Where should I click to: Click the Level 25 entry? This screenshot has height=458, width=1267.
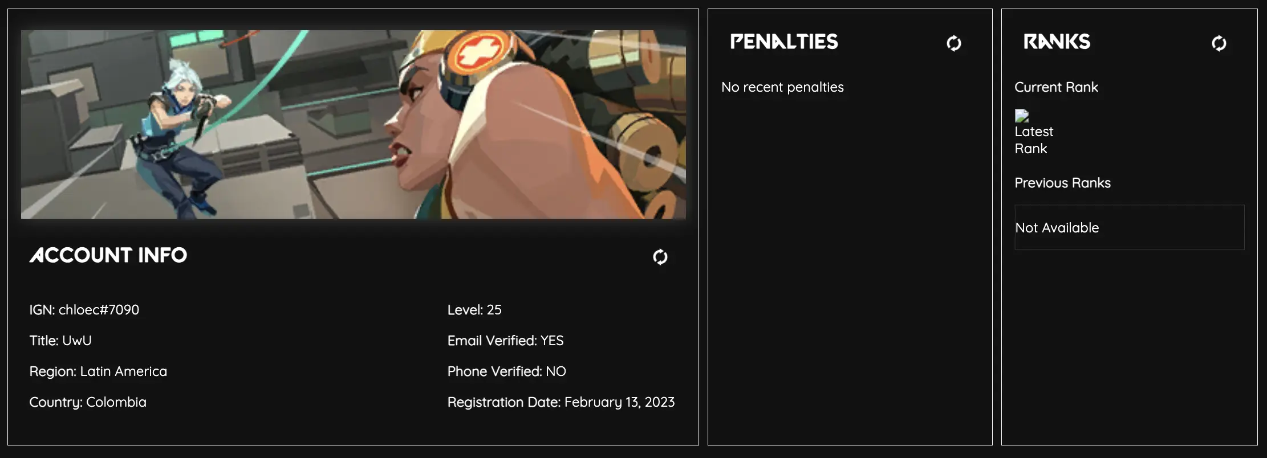[x=474, y=310]
